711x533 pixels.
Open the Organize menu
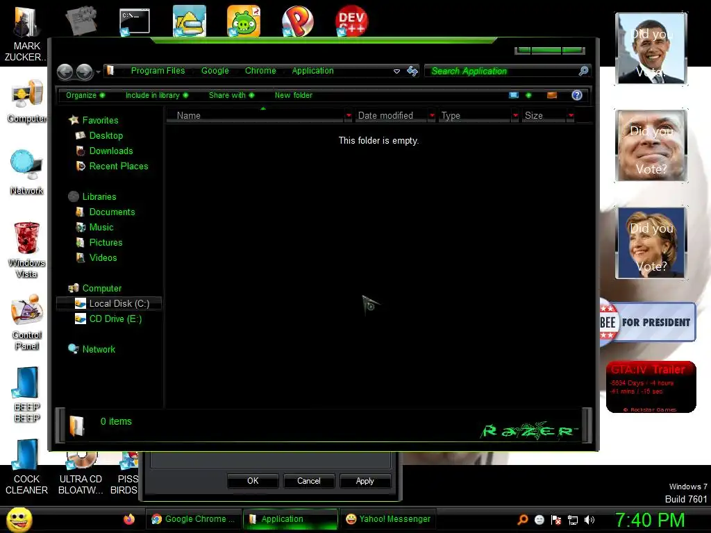click(85, 95)
